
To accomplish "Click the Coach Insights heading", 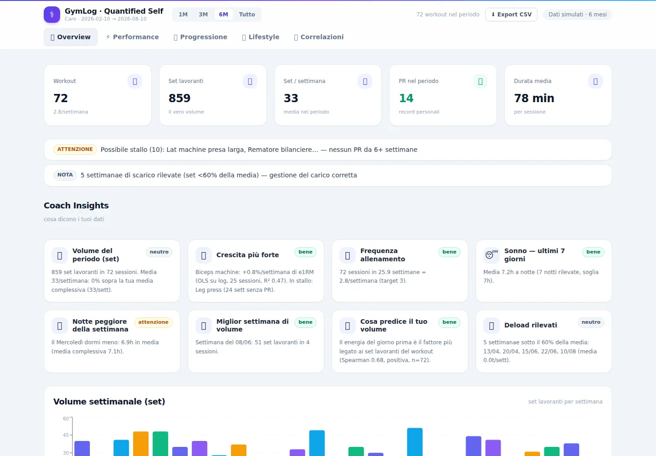I will click(76, 206).
